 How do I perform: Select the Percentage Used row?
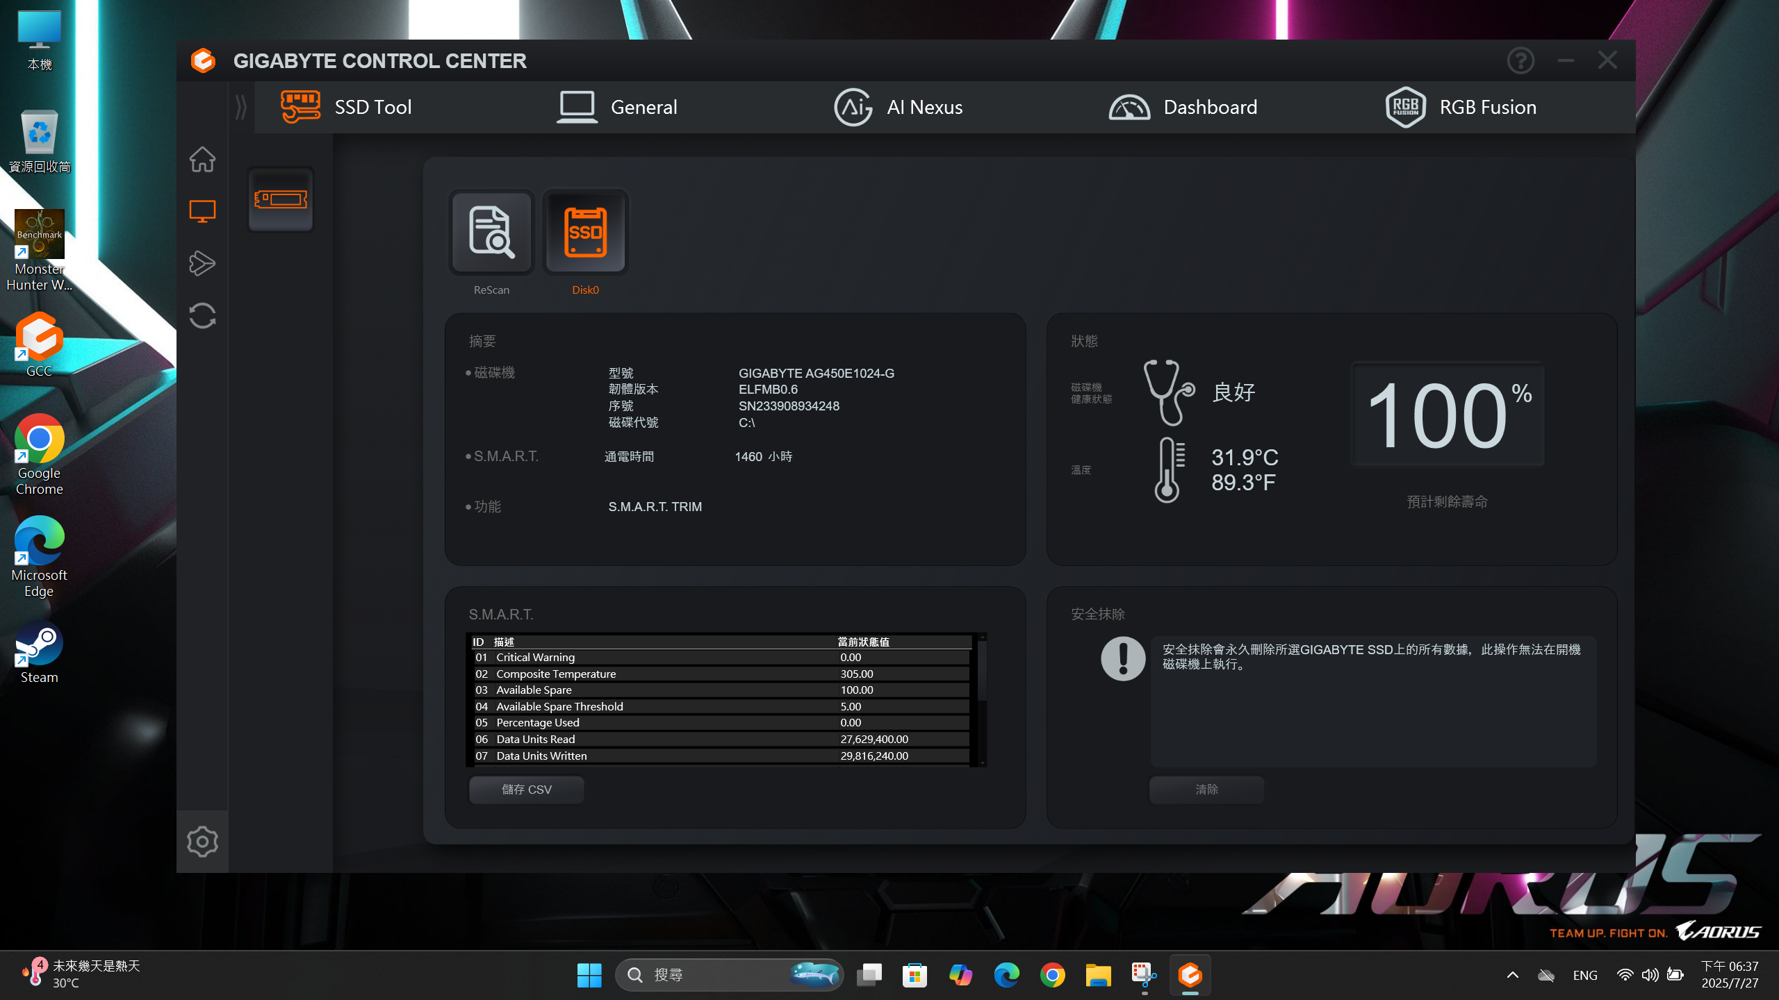(x=721, y=722)
